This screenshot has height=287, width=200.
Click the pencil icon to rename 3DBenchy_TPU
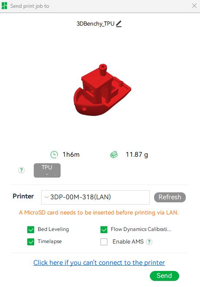[x=119, y=24]
